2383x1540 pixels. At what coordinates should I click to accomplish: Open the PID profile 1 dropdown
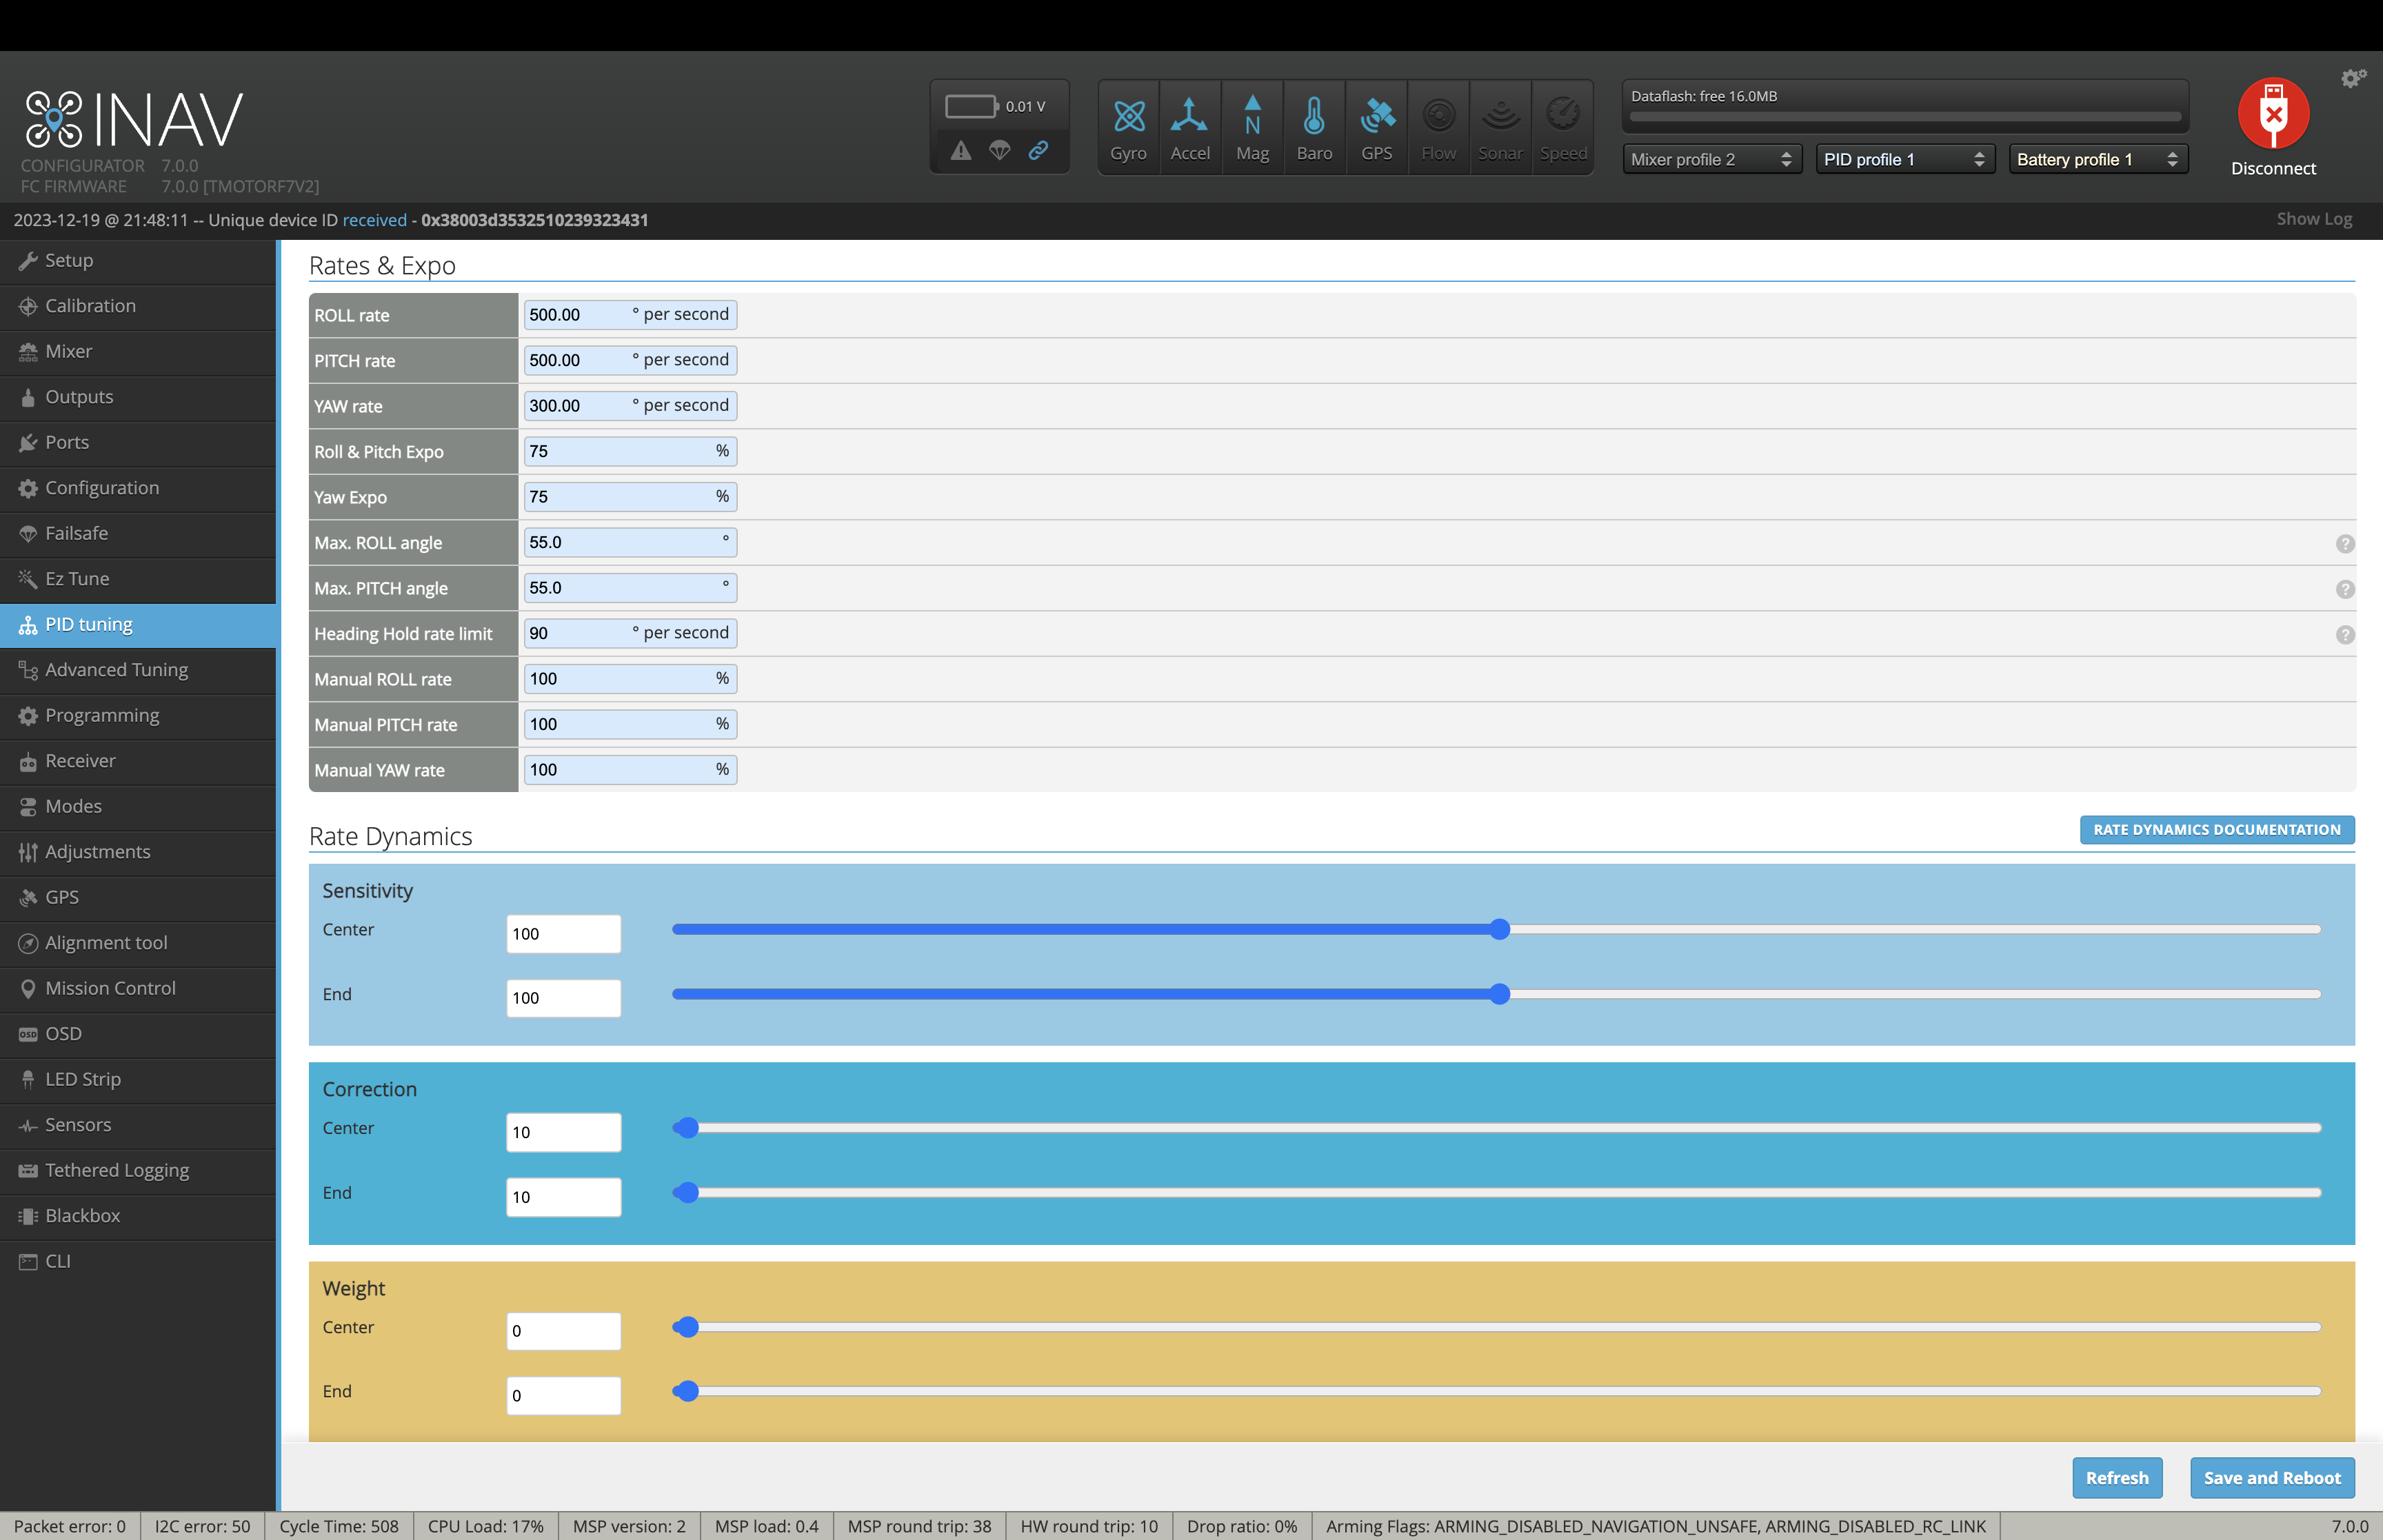click(1904, 160)
